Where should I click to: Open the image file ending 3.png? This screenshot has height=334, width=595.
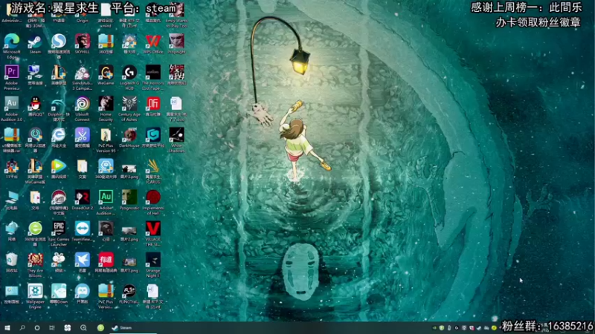point(129,169)
